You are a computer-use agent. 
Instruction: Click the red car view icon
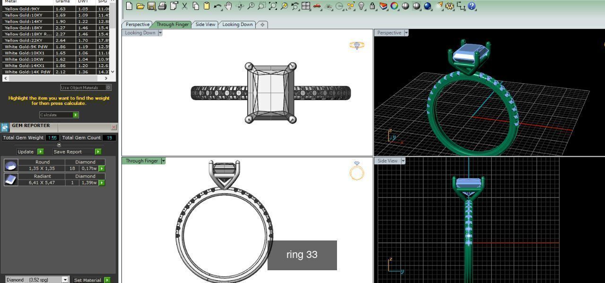coord(317,6)
